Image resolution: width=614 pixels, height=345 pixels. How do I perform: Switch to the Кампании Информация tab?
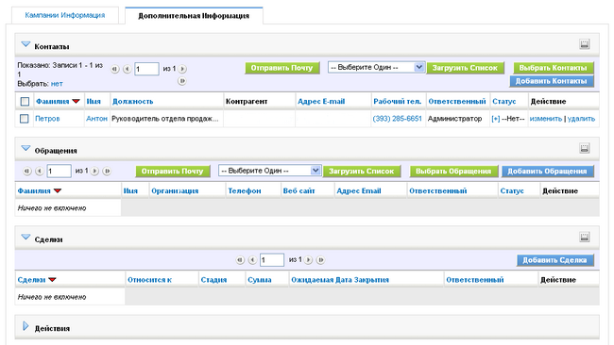click(x=65, y=15)
